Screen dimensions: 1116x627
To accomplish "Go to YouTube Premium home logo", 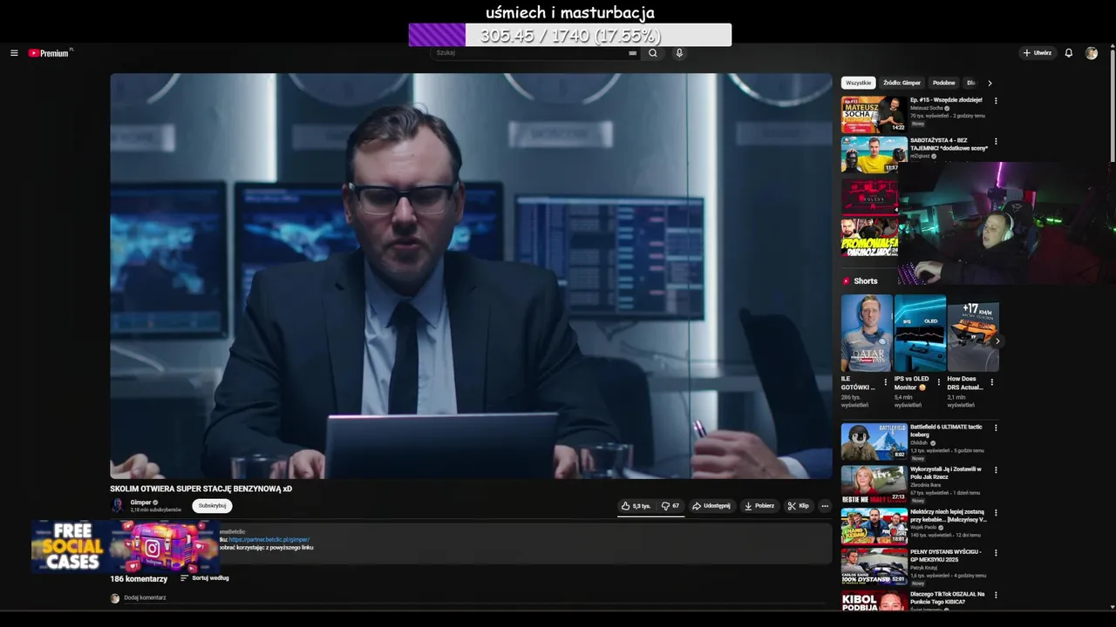I will [50, 53].
